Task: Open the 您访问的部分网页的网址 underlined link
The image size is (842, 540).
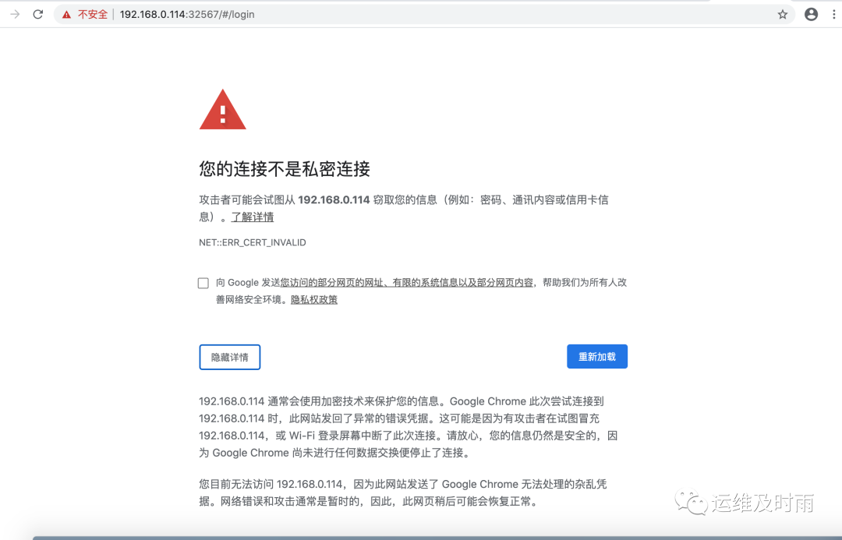Action: [x=406, y=282]
